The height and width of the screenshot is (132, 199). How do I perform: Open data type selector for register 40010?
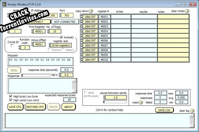pyautogui.click(x=90, y=60)
